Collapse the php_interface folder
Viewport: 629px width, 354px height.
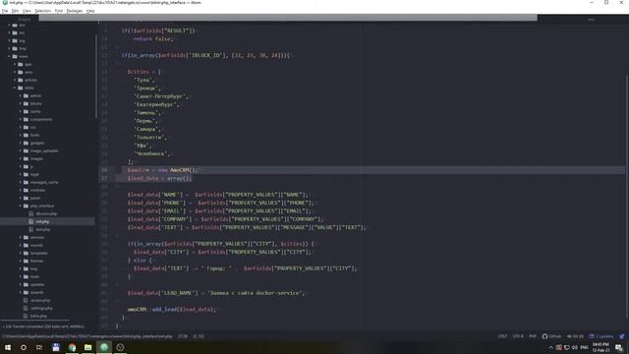(21, 206)
